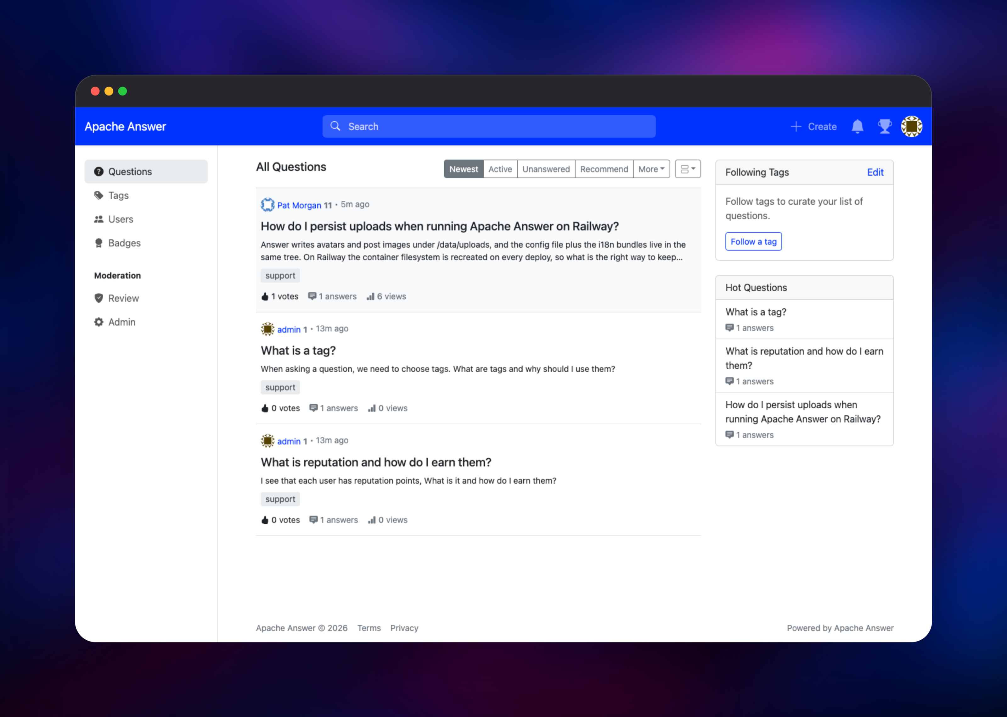Click the '5m ago' timestamp
1007x717 pixels.
click(355, 204)
